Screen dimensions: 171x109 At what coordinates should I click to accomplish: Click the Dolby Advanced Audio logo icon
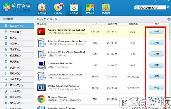tap(41, 87)
